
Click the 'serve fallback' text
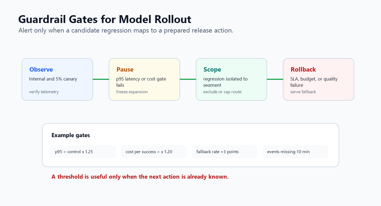coord(303,92)
